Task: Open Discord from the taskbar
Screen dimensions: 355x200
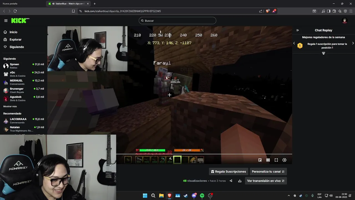Action: 194,196
